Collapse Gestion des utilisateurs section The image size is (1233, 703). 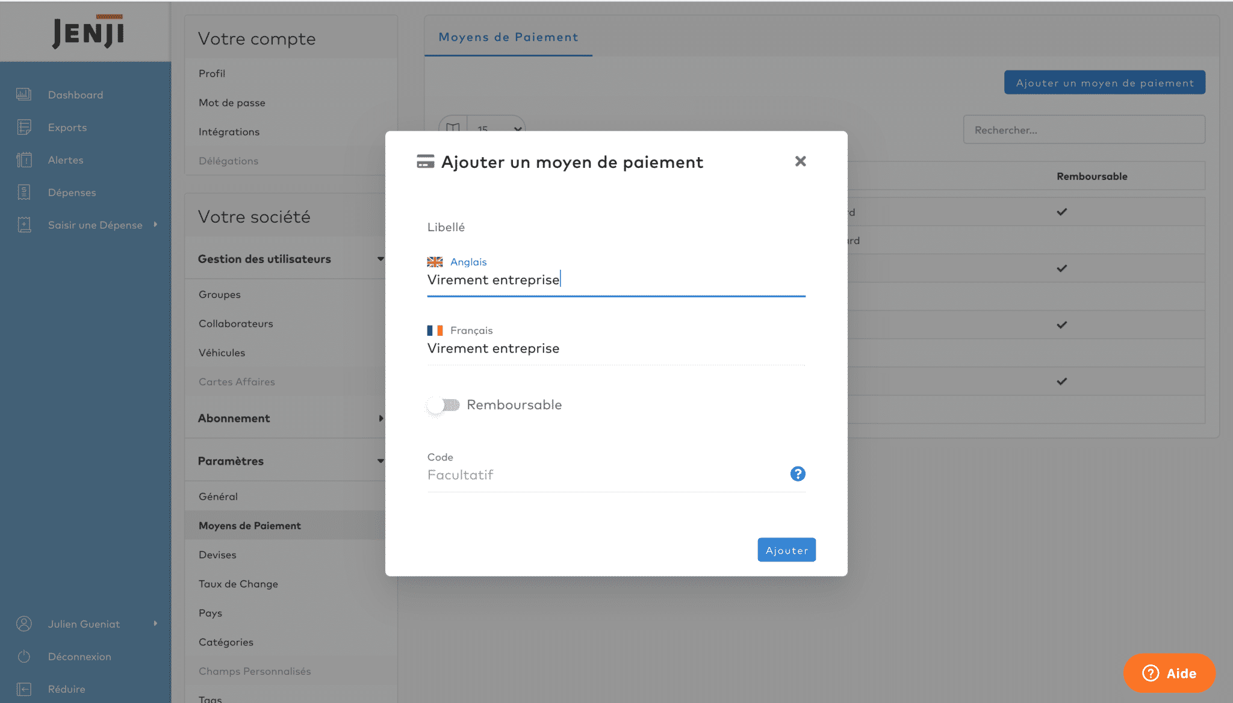coord(380,259)
